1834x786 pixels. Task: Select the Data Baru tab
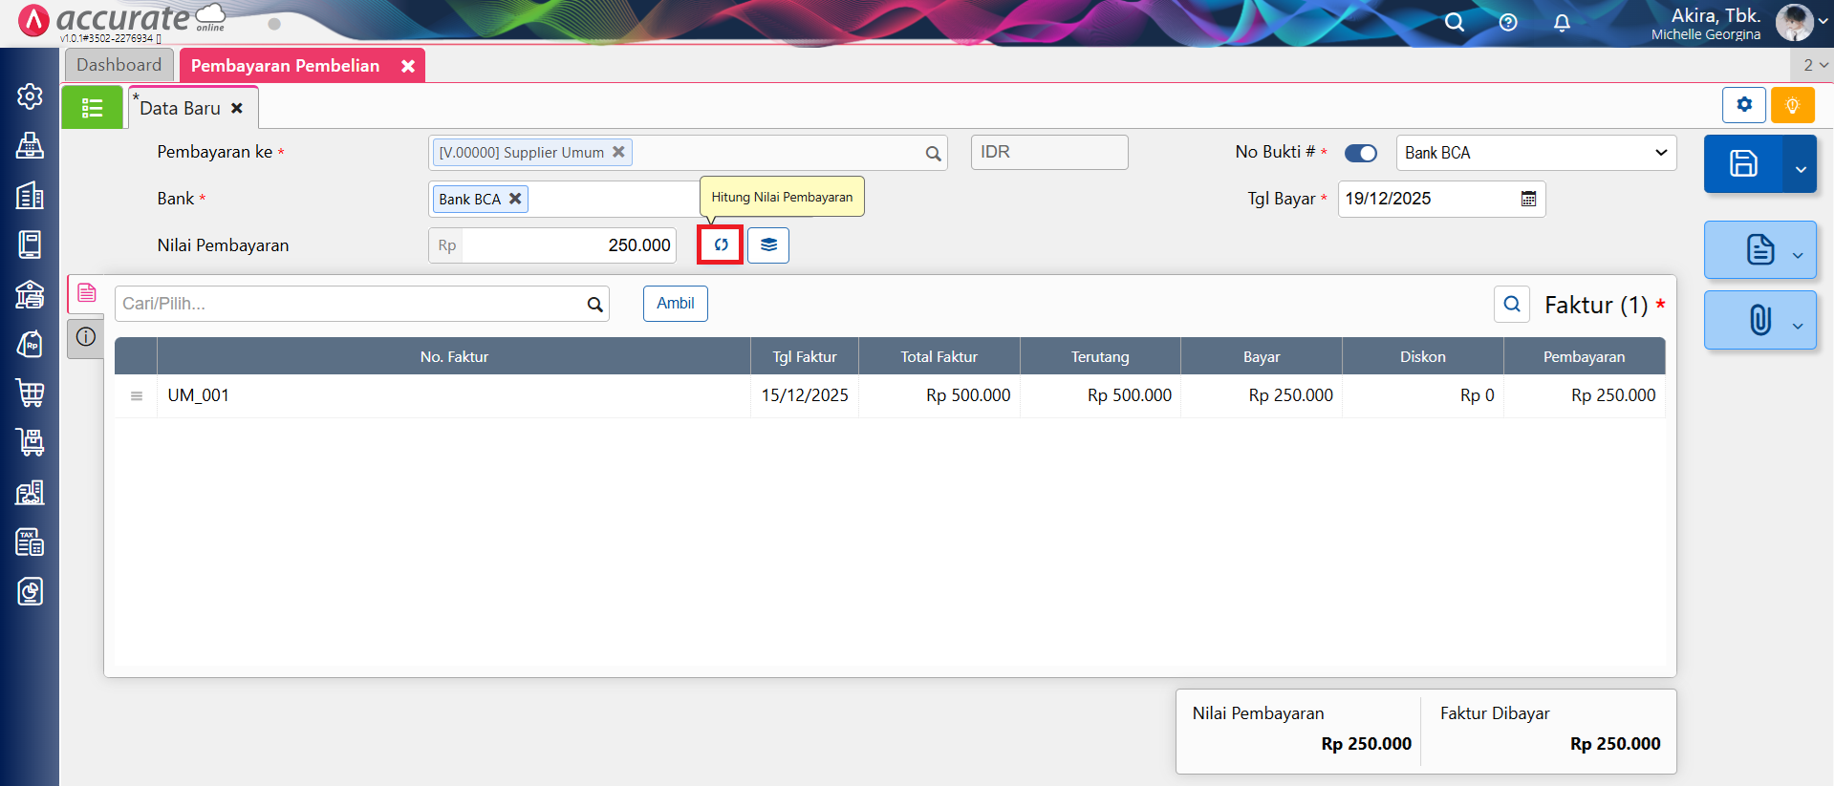pyautogui.click(x=181, y=108)
